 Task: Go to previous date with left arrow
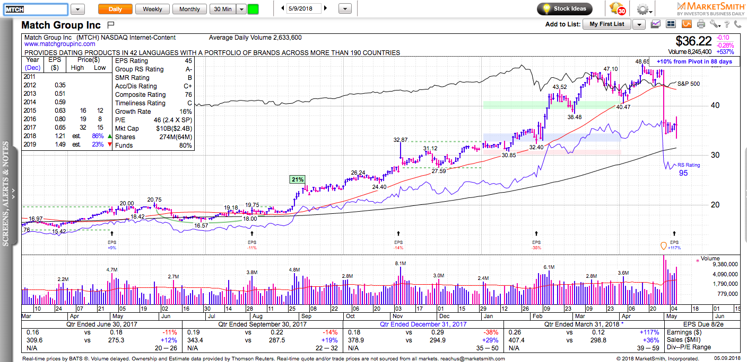coord(282,9)
